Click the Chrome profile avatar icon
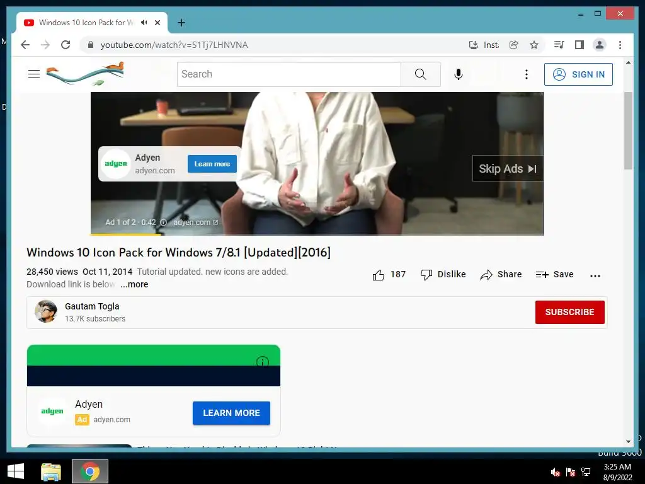645x484 pixels. point(600,45)
